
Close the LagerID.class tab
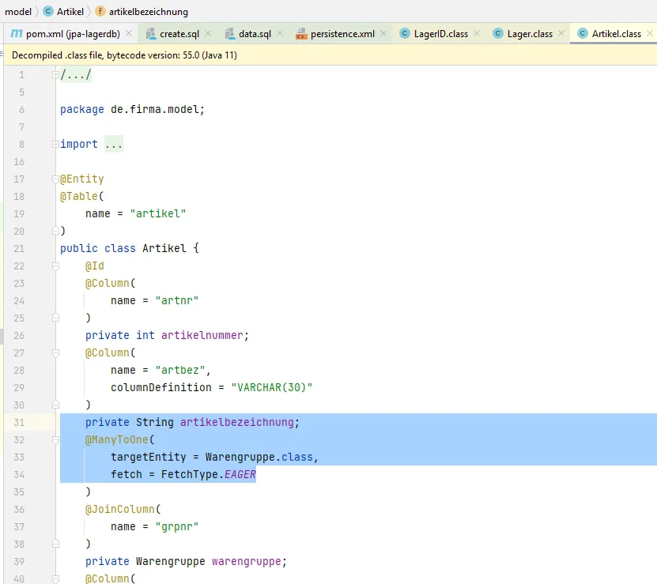(x=477, y=33)
